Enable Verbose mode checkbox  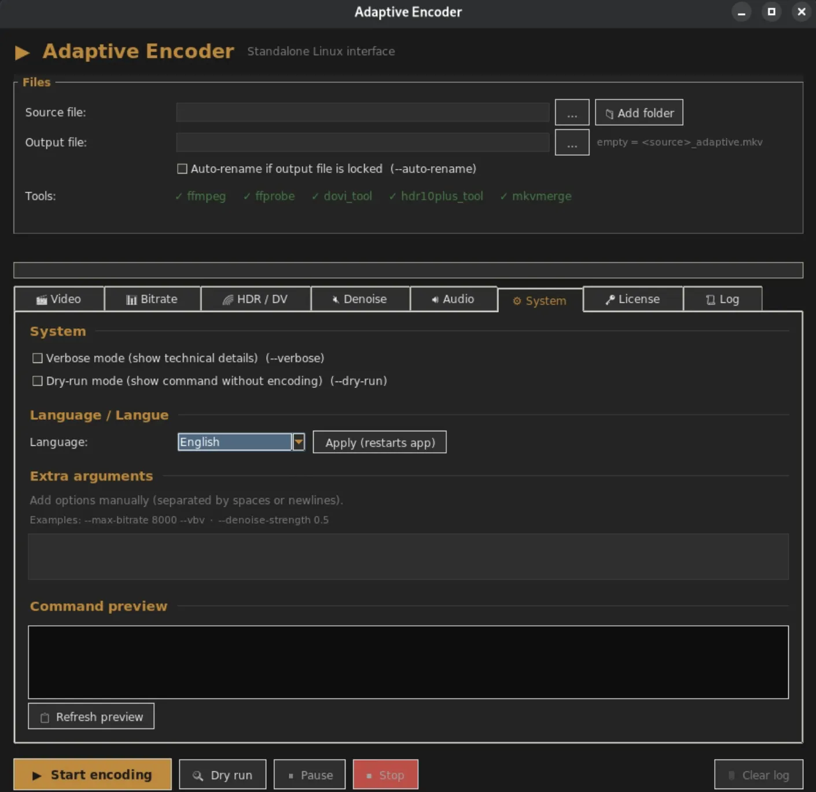[38, 358]
